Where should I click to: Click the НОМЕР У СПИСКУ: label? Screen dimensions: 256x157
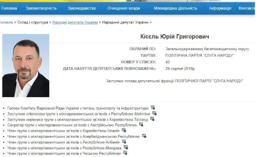(x=139, y=62)
